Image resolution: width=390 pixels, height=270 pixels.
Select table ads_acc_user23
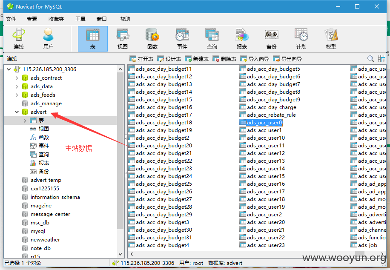pos(266,245)
